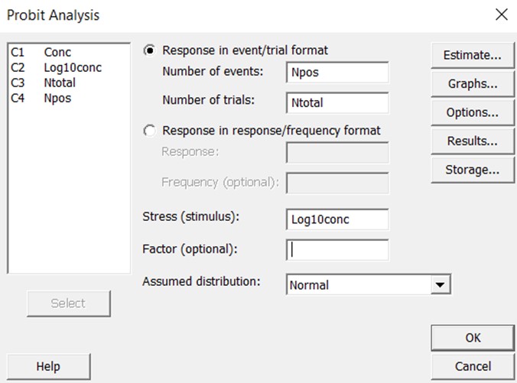Viewport: 517px width, 383px height.
Task: Open the Estimate settings
Action: (x=472, y=55)
